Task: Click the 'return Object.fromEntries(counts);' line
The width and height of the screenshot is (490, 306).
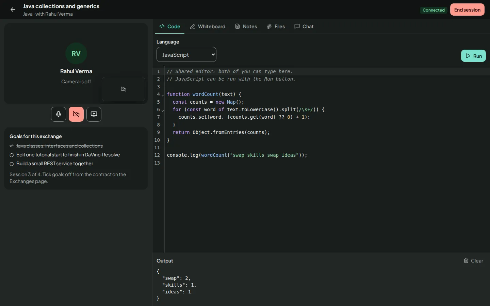Action: click(x=221, y=132)
